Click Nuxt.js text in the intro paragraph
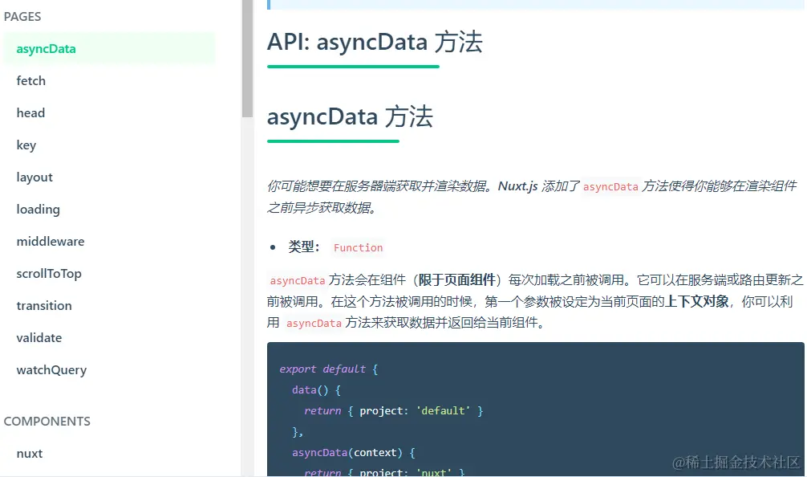 point(517,186)
